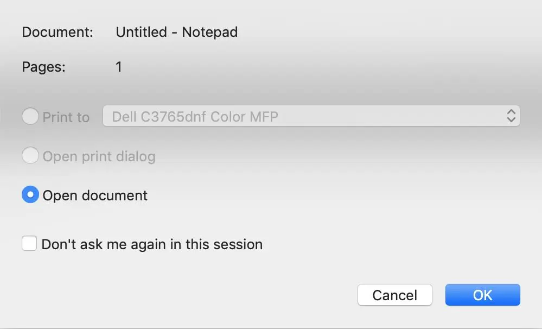Screen dimensions: 542x329
Task: Click the "Open document" label text
Action: coord(95,195)
